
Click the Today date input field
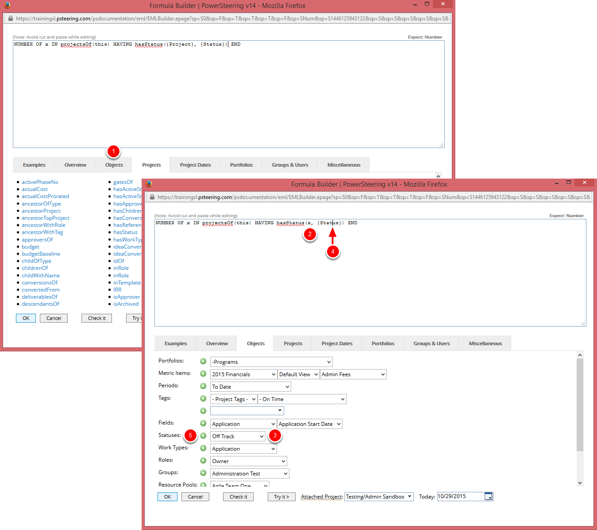pos(460,497)
